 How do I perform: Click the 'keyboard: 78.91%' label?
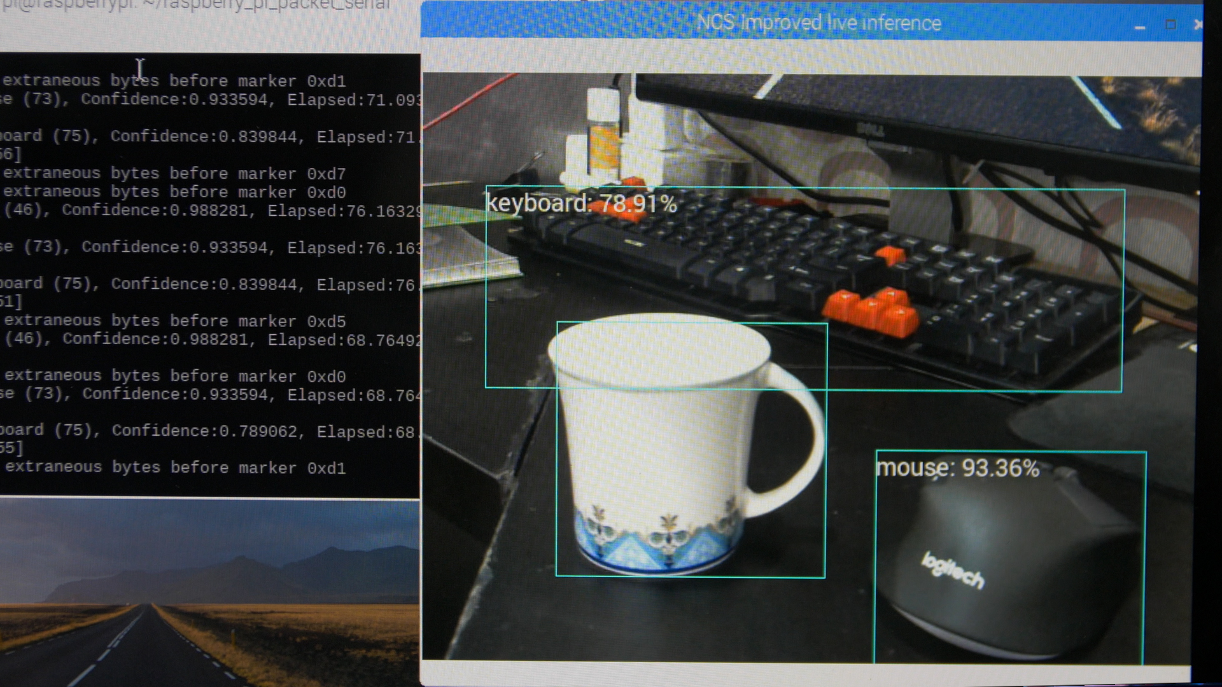pos(582,204)
